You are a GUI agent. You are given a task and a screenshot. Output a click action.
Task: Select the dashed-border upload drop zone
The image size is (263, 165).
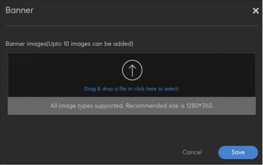tap(131, 75)
